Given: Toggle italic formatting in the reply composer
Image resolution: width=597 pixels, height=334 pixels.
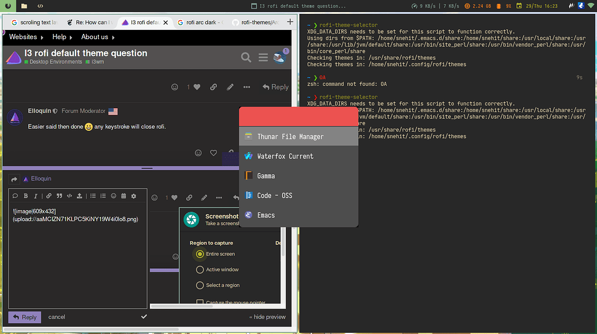Looking at the screenshot, I should pos(36,196).
